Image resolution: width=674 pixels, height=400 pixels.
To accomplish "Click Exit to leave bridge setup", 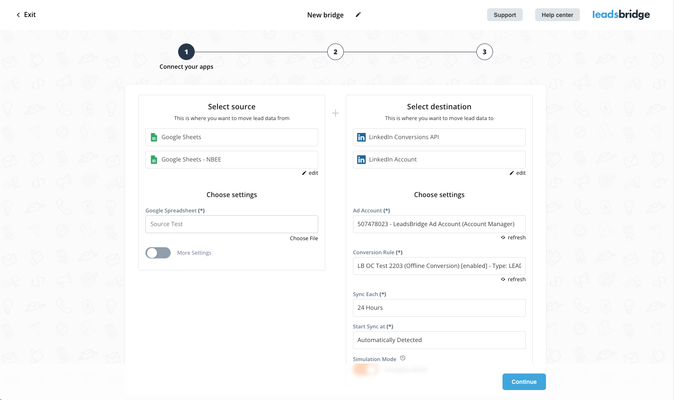I will [x=26, y=15].
